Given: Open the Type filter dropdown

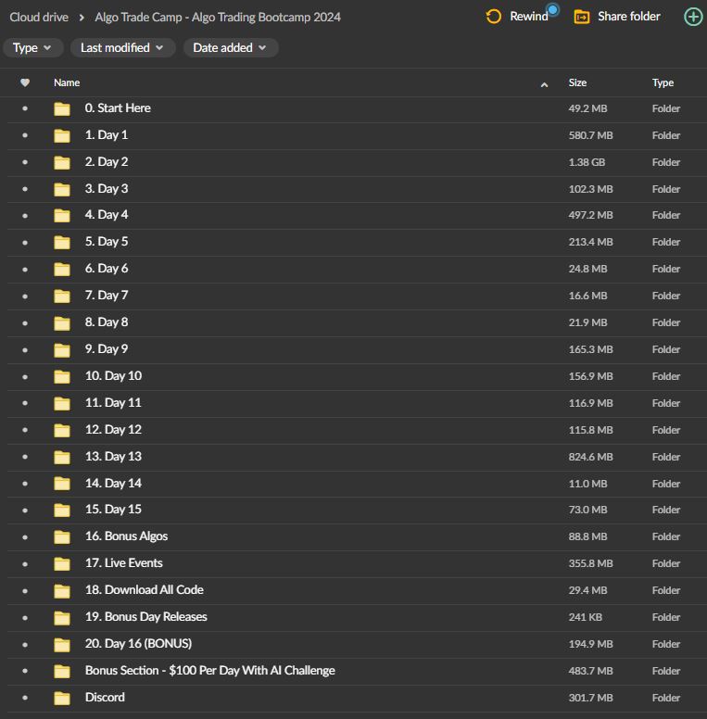Looking at the screenshot, I should 32,47.
